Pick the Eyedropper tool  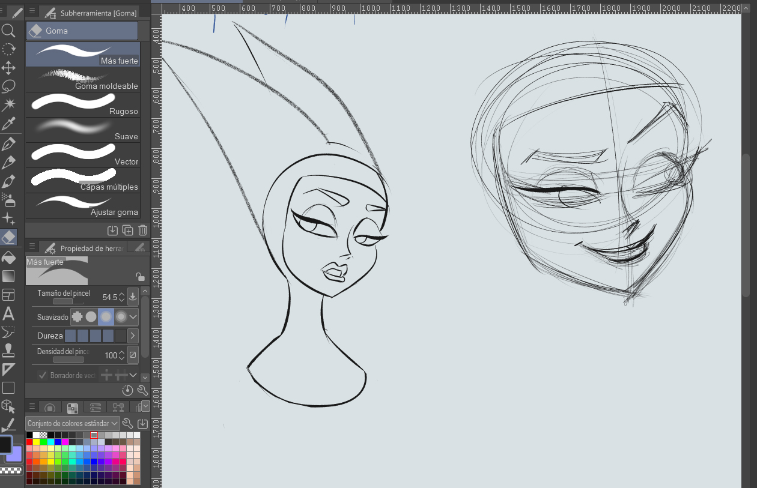pyautogui.click(x=8, y=124)
